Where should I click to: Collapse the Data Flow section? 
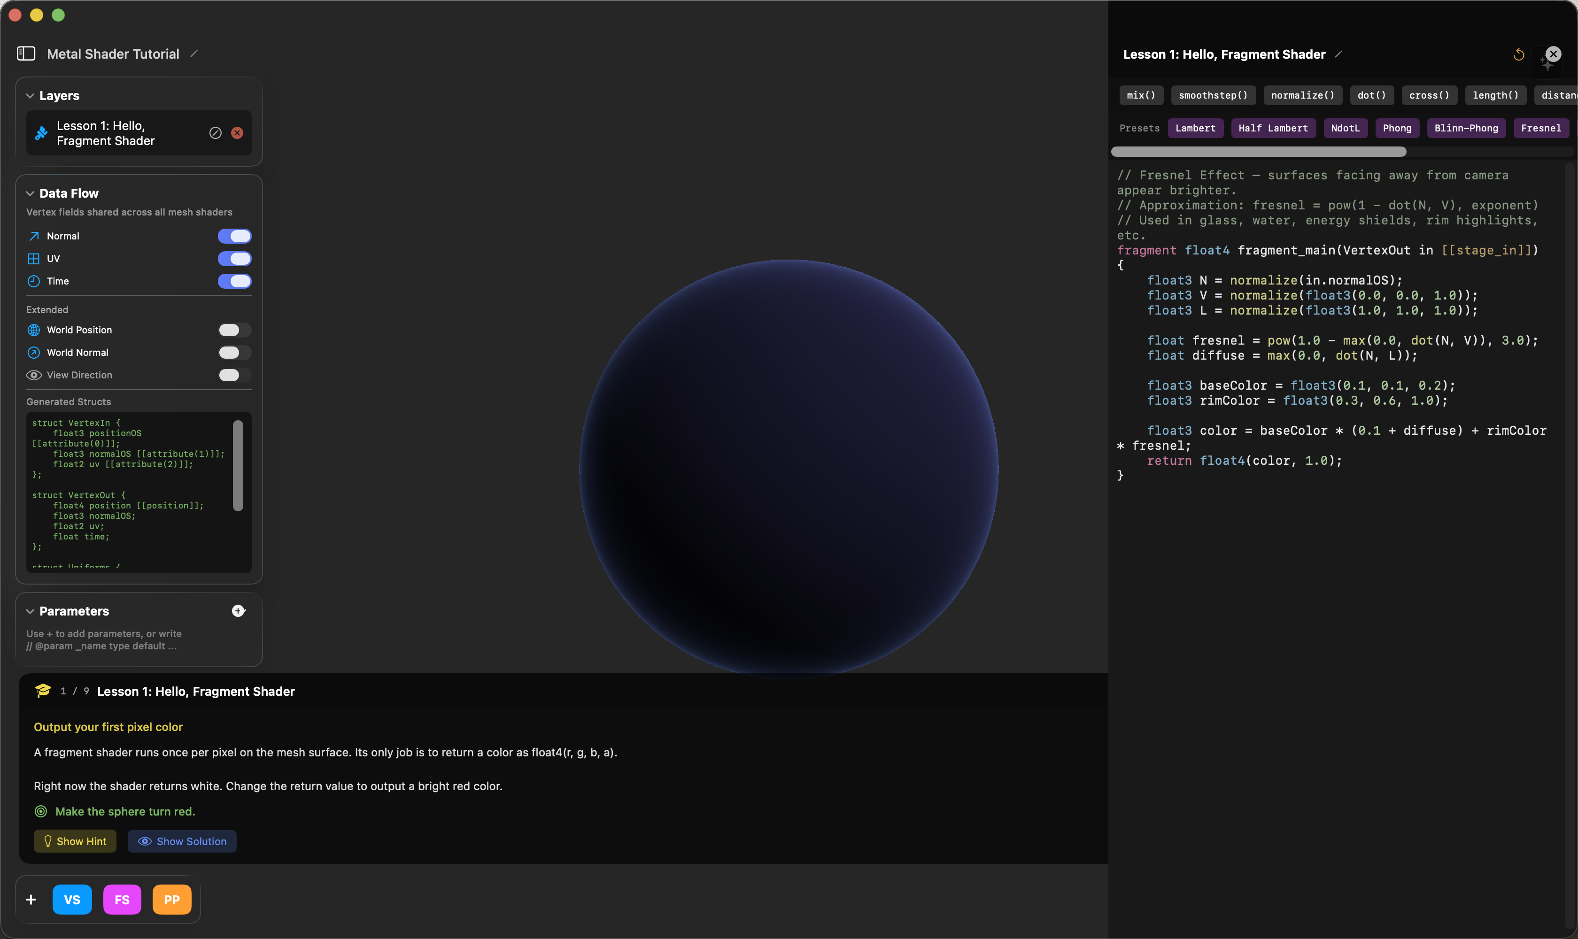pos(30,193)
